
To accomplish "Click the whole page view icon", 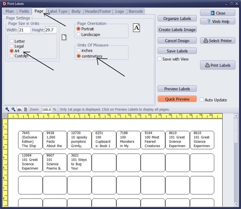I will tap(26, 109).
